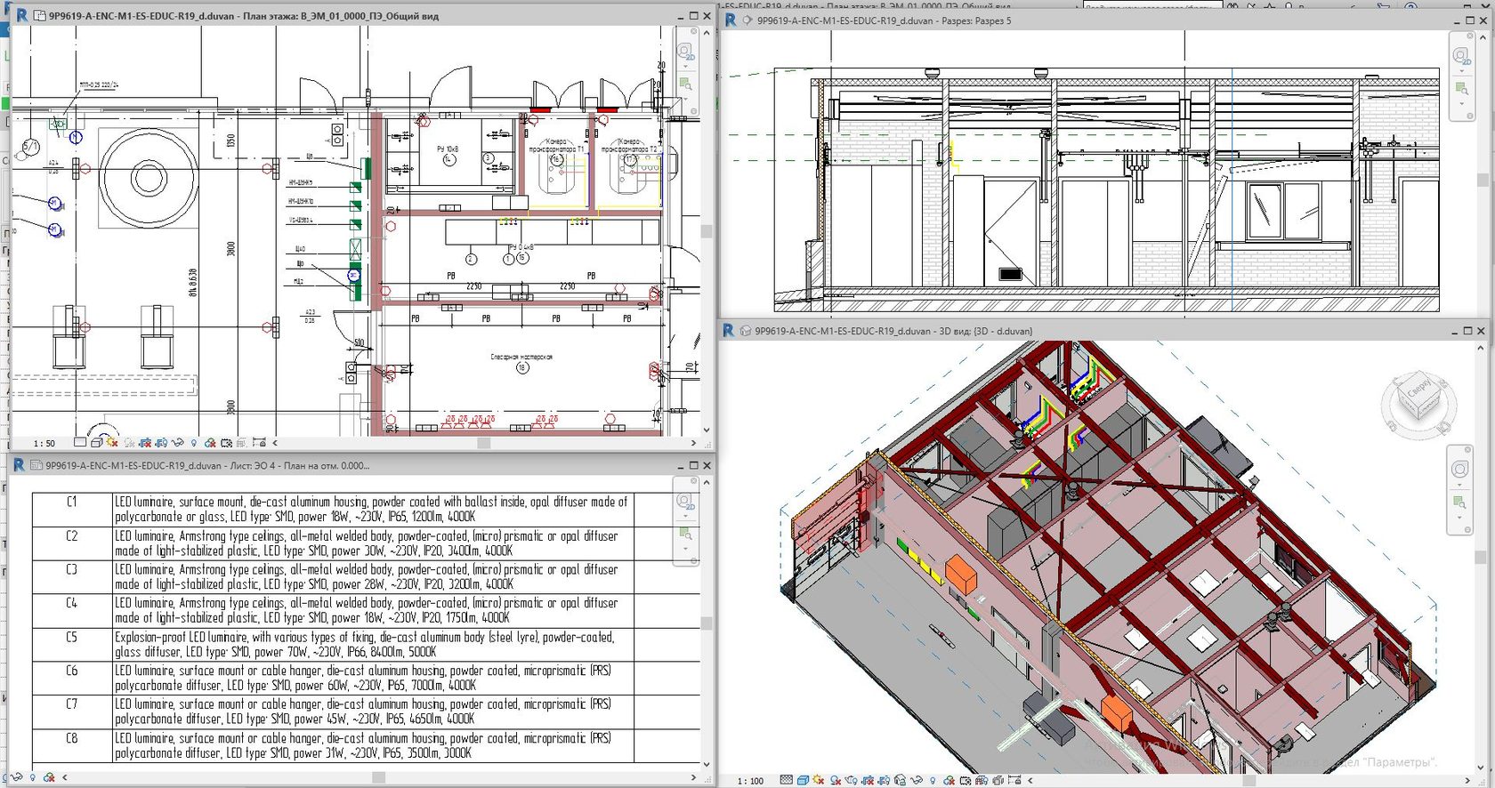
Task: Expand zoom options dropdown in 3D view
Action: (x=1460, y=518)
